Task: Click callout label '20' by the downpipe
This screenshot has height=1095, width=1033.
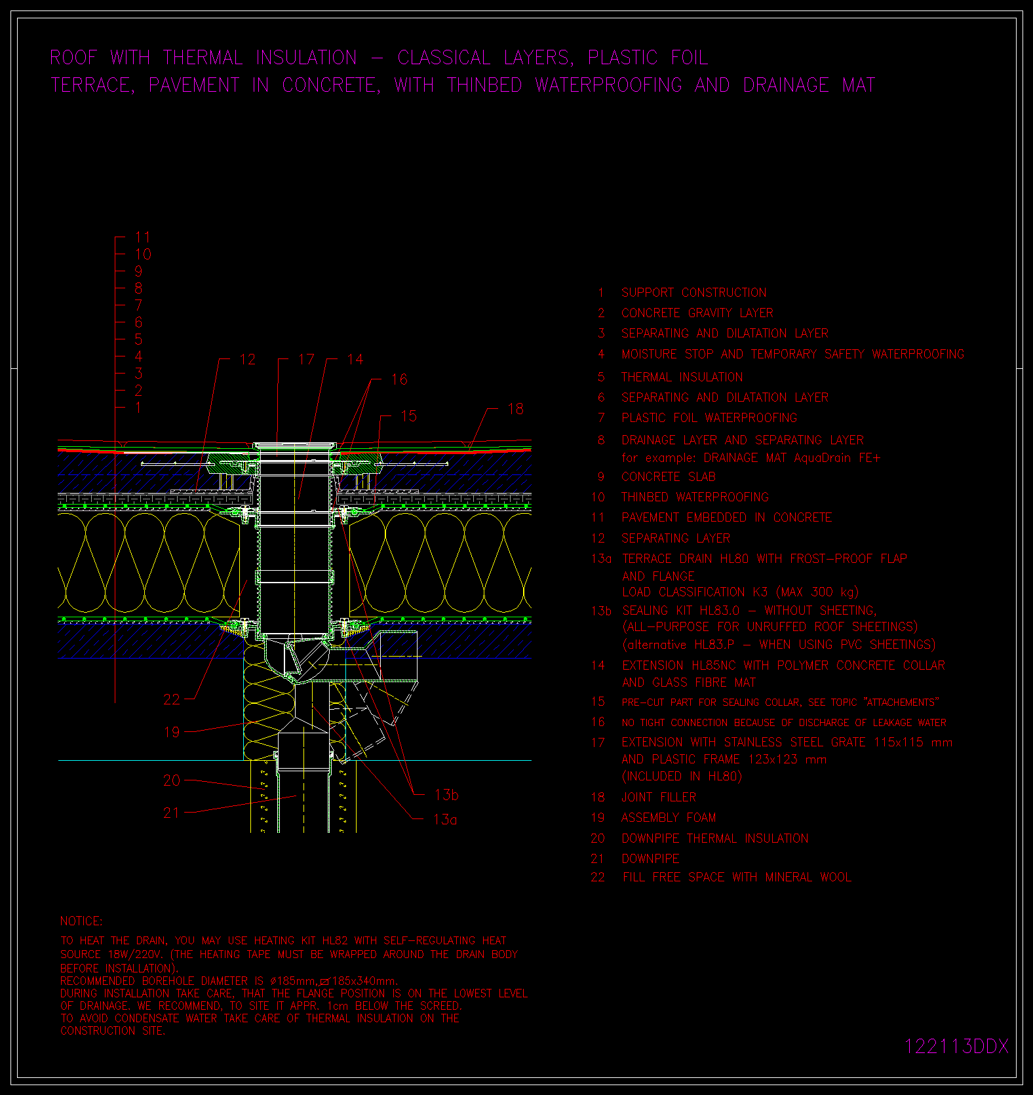Action: [172, 780]
